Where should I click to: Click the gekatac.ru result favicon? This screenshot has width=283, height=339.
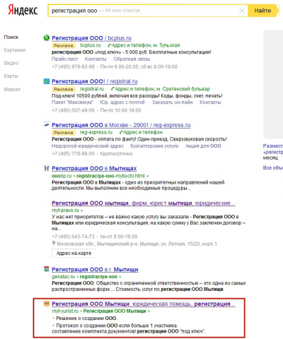[x=47, y=269]
